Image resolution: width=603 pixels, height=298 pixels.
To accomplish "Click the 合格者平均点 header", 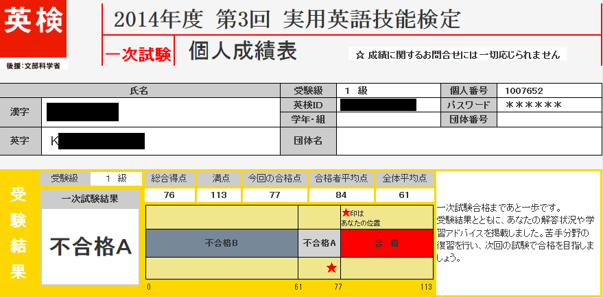I will tap(341, 179).
